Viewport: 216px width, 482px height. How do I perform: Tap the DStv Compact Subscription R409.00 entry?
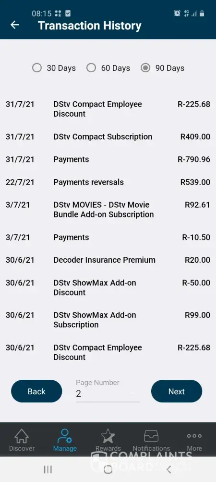108,137
